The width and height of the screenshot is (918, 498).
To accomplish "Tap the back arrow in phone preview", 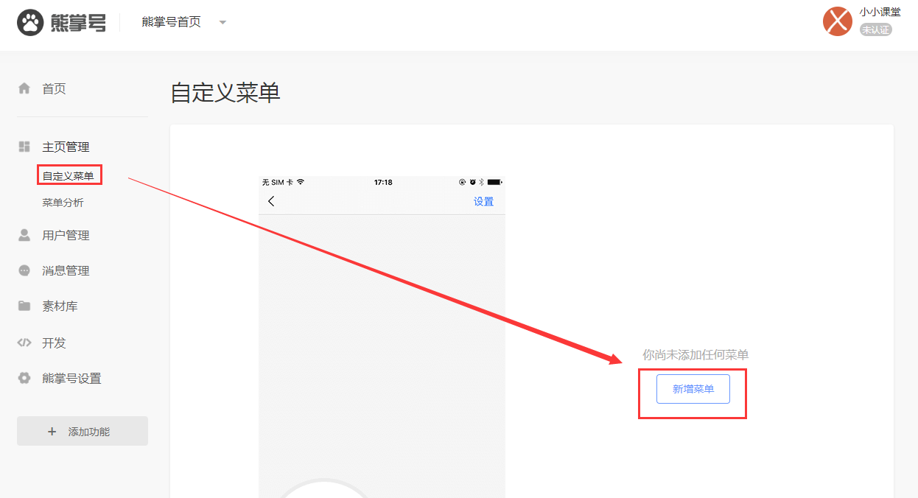I will pos(271,201).
